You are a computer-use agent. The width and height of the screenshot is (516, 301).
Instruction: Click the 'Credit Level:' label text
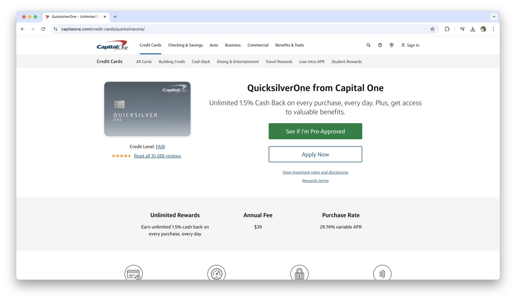point(142,147)
